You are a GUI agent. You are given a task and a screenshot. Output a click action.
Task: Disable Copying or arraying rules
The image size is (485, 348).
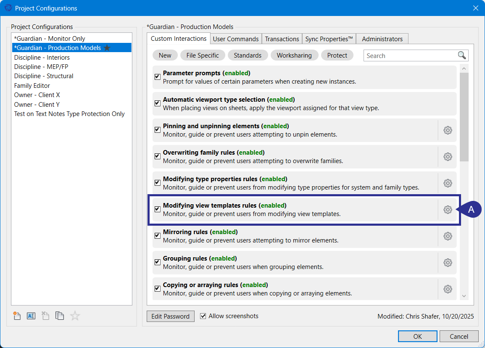(157, 289)
